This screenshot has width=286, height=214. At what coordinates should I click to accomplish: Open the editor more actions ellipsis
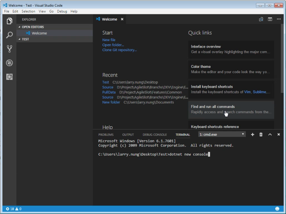[279, 19]
